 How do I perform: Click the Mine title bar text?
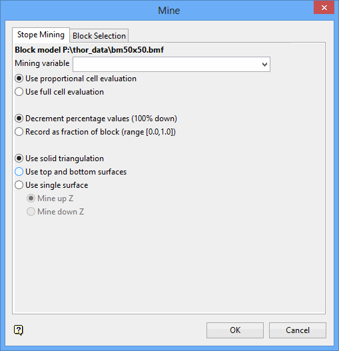tap(169, 11)
